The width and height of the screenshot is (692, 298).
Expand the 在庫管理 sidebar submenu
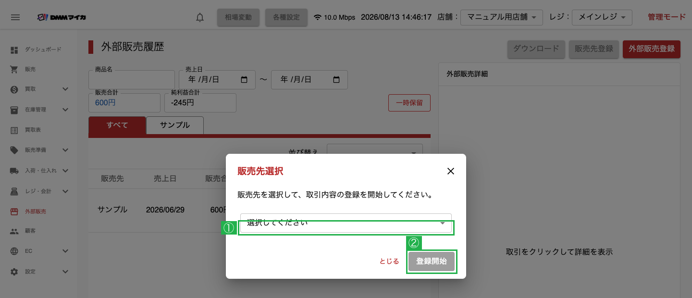[x=66, y=110]
